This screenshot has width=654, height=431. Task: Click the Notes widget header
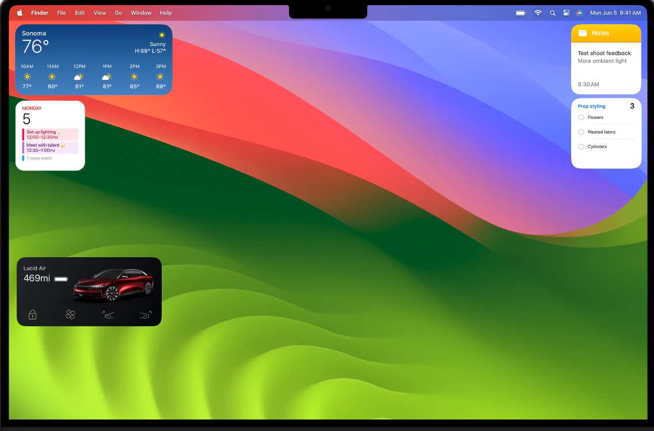[x=606, y=33]
